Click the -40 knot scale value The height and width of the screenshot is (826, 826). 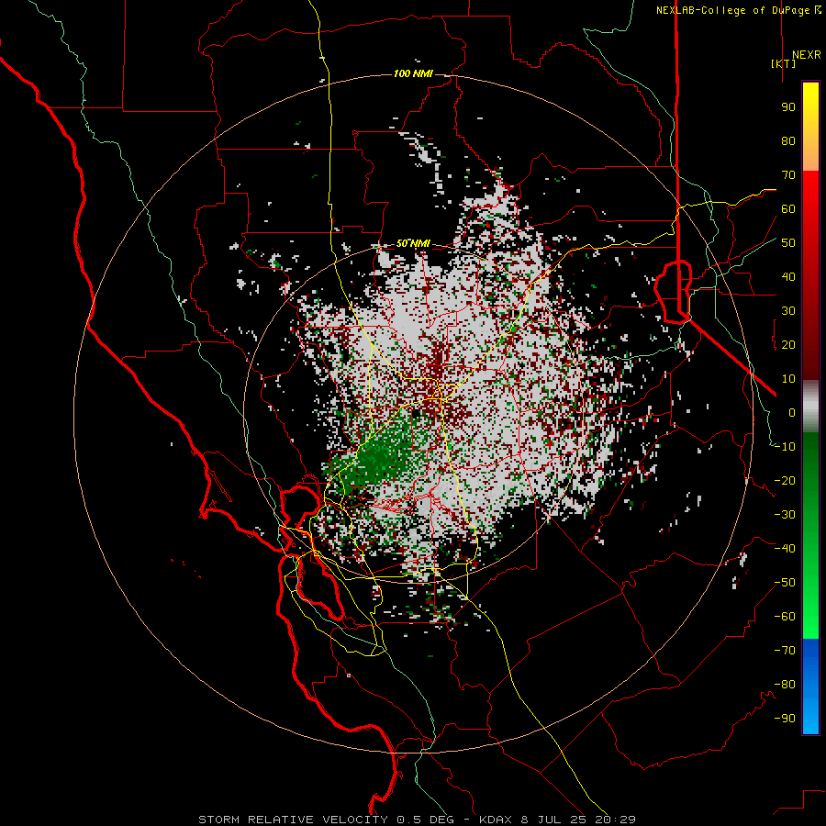785,549
